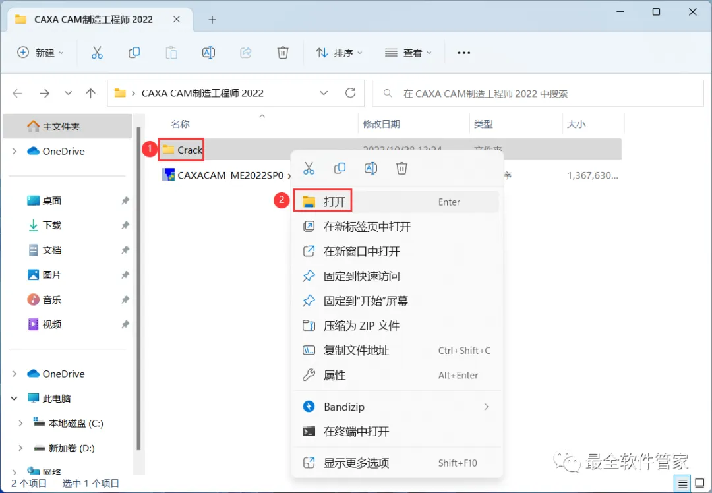The height and width of the screenshot is (493, 712).
Task: Choose Compress to ZIP file (压缩为 ZIP 文件)
Action: [x=396, y=326]
